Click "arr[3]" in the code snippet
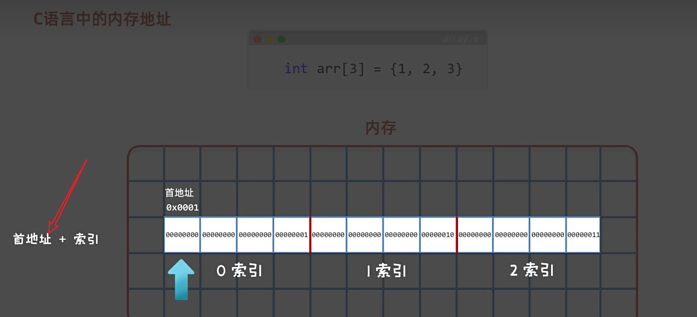This screenshot has width=697, height=317. (x=340, y=69)
